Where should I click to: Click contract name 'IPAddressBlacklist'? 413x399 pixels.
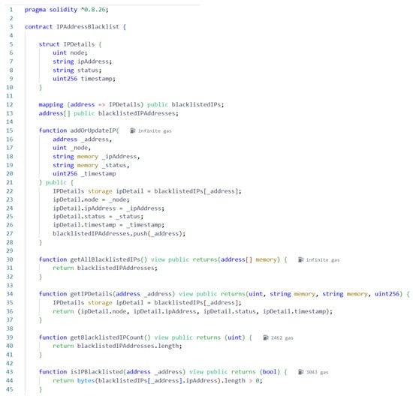[x=88, y=27]
